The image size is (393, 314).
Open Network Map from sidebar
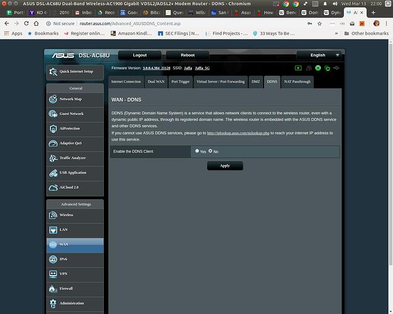[75, 99]
